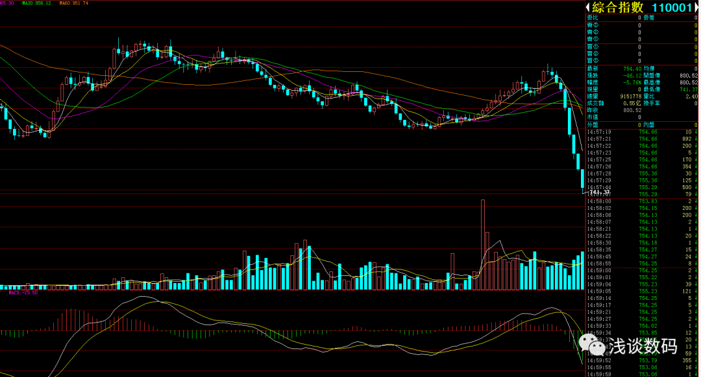
Task: Select the 14:58:00 tick row
Action: tap(642, 201)
